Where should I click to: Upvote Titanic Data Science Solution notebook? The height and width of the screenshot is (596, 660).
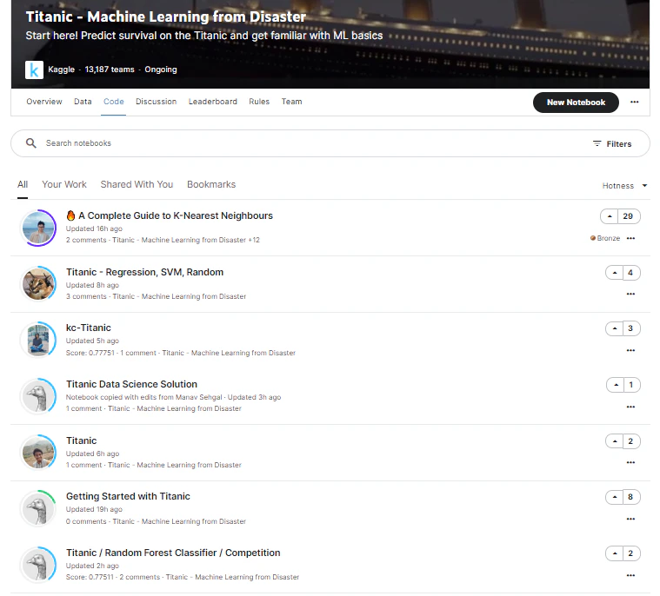tap(616, 384)
